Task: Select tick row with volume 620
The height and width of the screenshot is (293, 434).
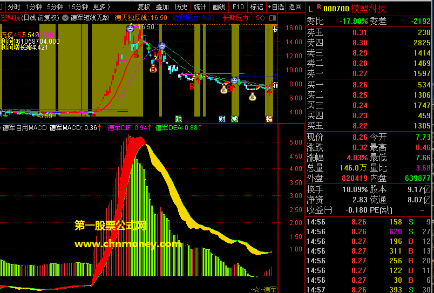Action: [x=369, y=231]
